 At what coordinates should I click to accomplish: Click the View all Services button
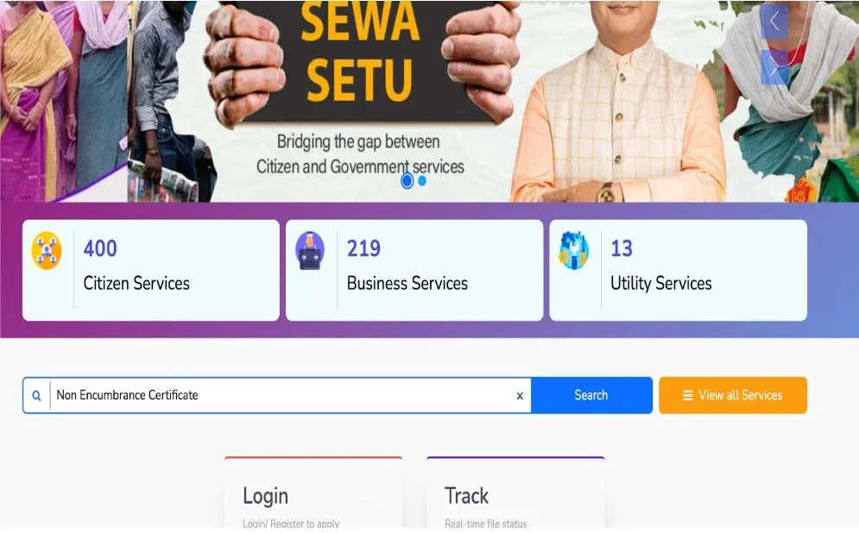pyautogui.click(x=733, y=395)
